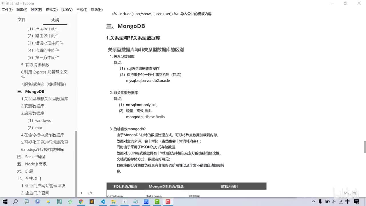Open the Typora taskbar icon

(x=124, y=202)
